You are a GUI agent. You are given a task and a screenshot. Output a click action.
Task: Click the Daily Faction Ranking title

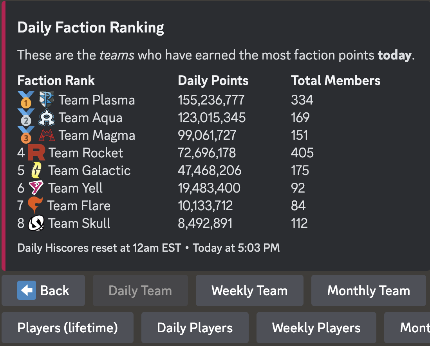pyautogui.click(x=91, y=27)
